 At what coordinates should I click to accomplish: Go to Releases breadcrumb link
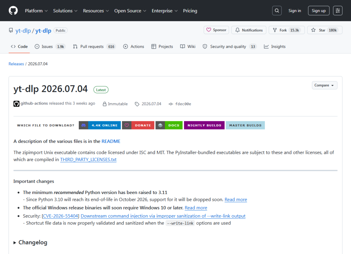click(16, 64)
